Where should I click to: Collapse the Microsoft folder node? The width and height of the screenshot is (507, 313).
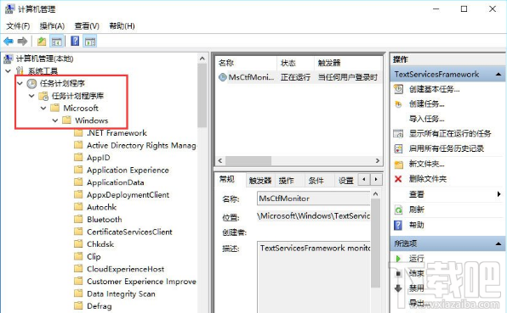point(43,109)
